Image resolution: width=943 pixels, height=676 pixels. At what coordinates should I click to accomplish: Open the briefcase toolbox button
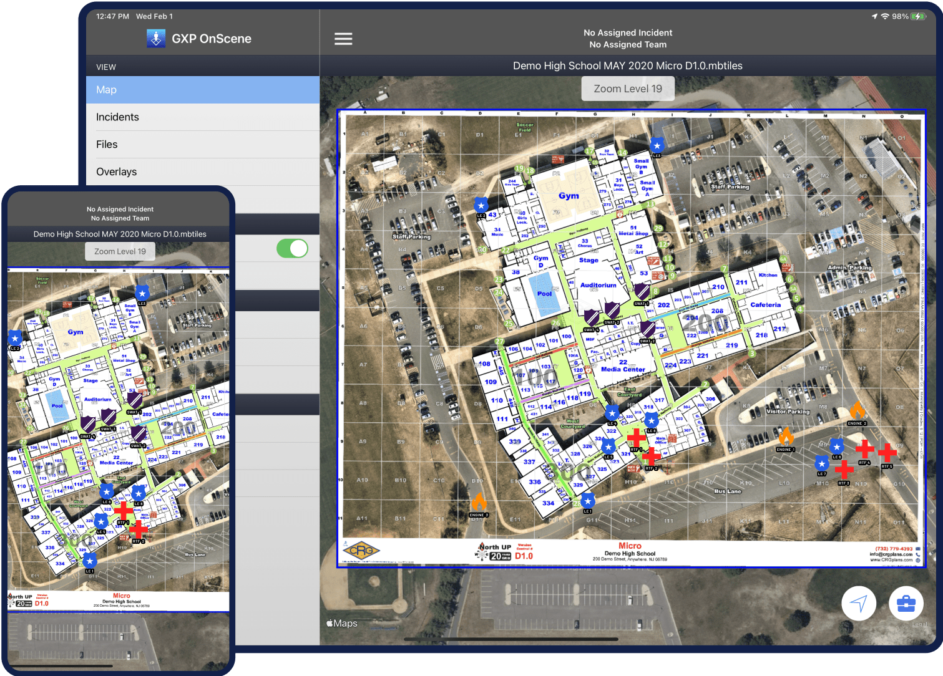pyautogui.click(x=906, y=603)
